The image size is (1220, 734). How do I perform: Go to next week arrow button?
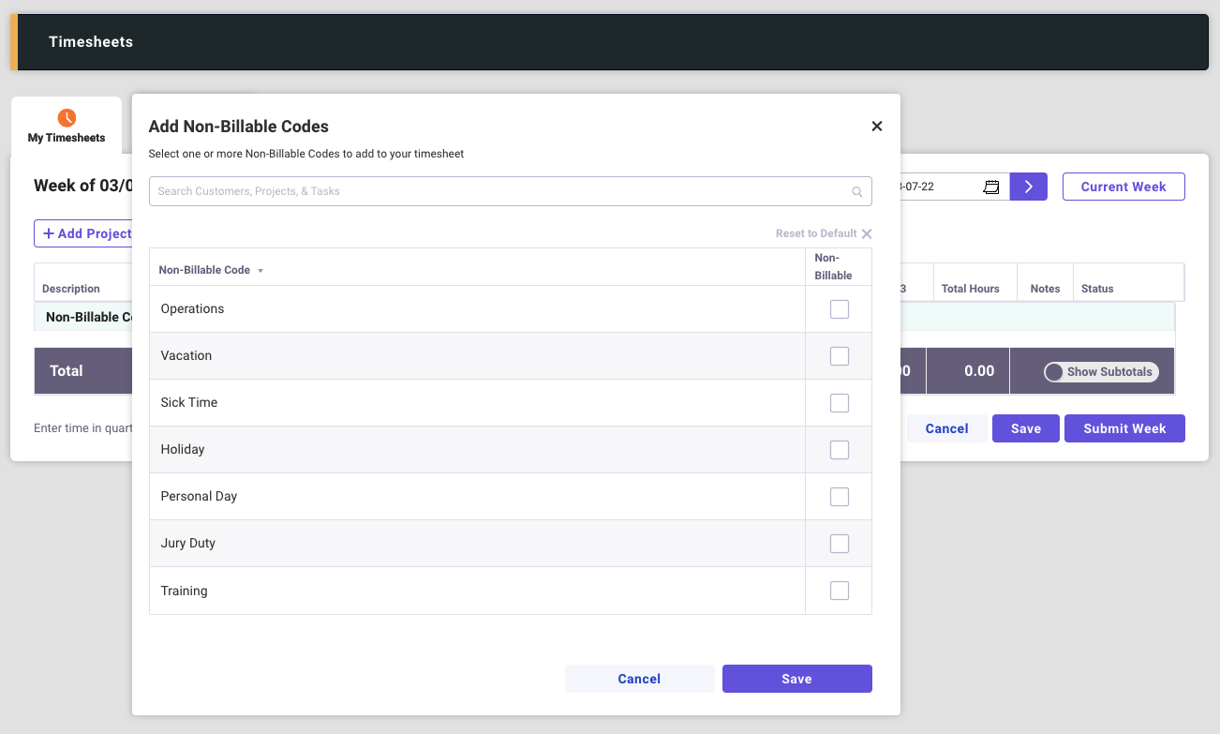pos(1028,187)
